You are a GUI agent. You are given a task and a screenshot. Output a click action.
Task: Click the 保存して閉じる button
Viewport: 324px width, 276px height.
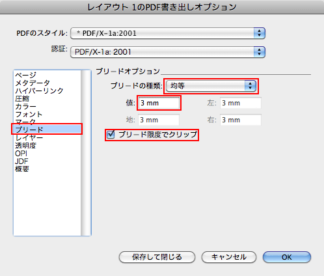(157, 257)
